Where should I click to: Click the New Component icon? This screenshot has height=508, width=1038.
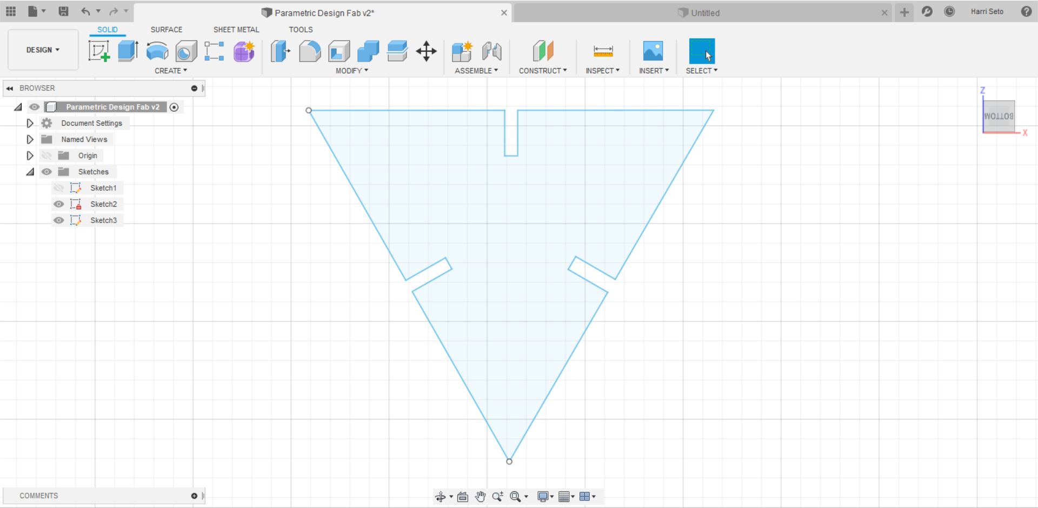462,51
